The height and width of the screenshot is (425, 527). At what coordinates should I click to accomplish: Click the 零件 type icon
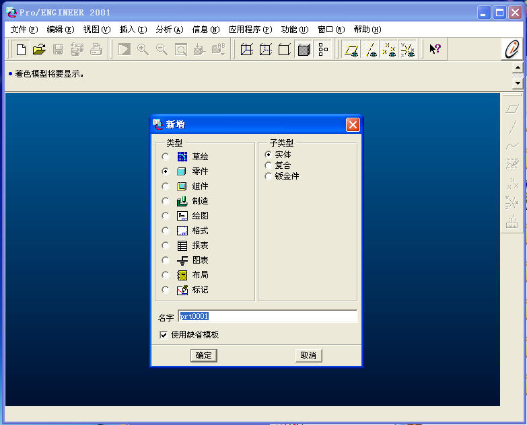pyautogui.click(x=182, y=171)
